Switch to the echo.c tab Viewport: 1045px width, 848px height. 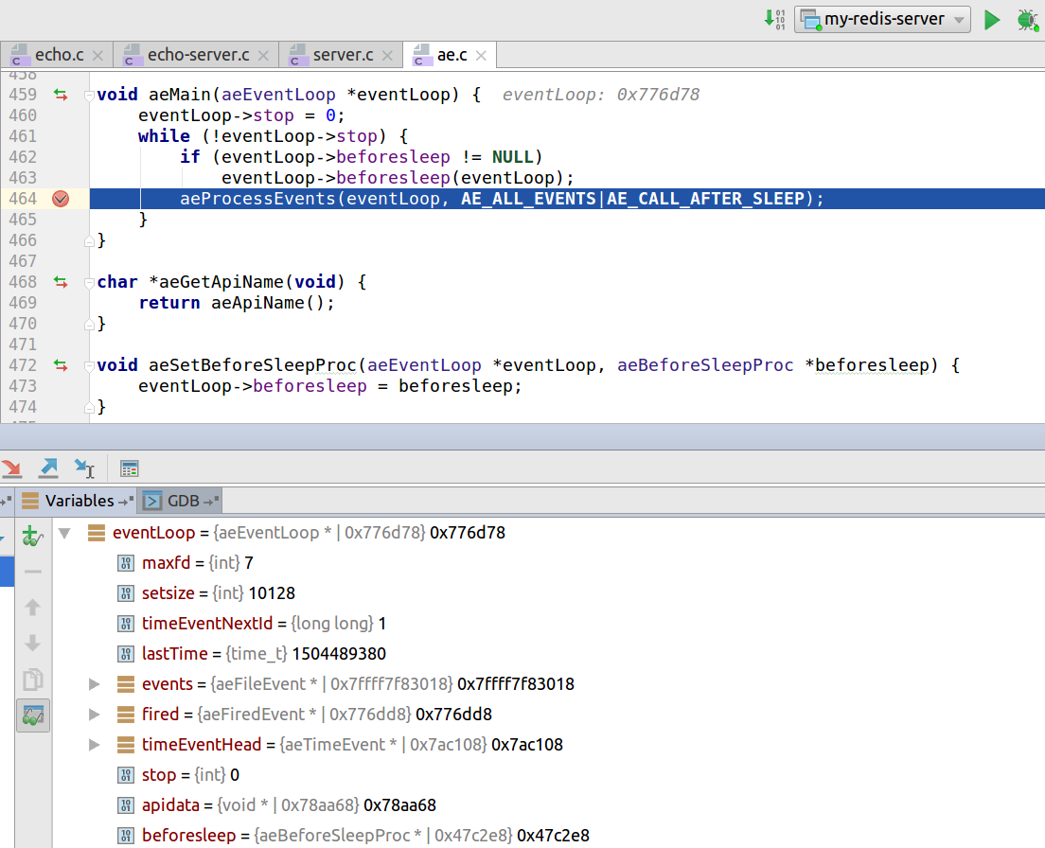click(59, 55)
